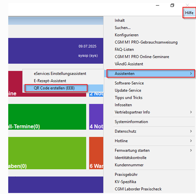Select Update-Service from menu
Image resolution: width=196 pixels, height=194 pixels.
pos(128,90)
